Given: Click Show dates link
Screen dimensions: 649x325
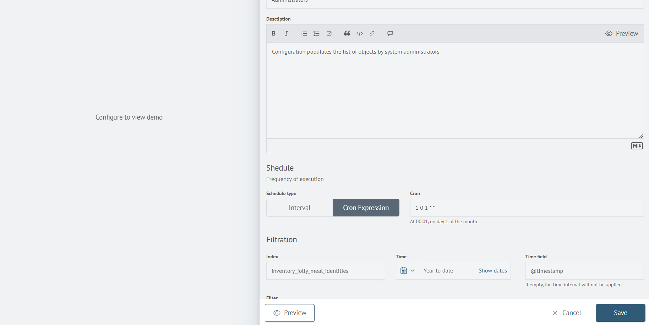Looking at the screenshot, I should (493, 271).
